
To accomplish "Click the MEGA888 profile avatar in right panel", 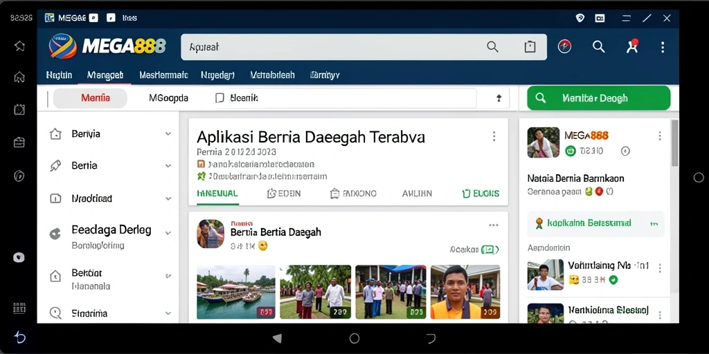I will coord(544,142).
